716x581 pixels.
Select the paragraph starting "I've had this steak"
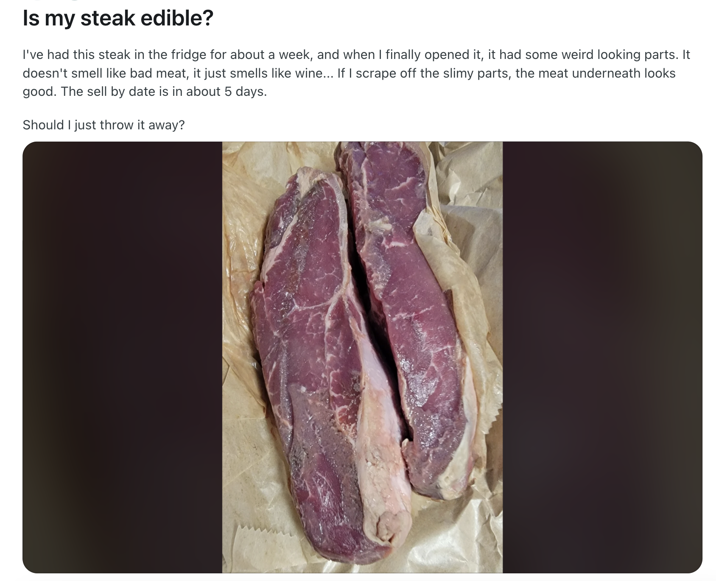tap(356, 73)
